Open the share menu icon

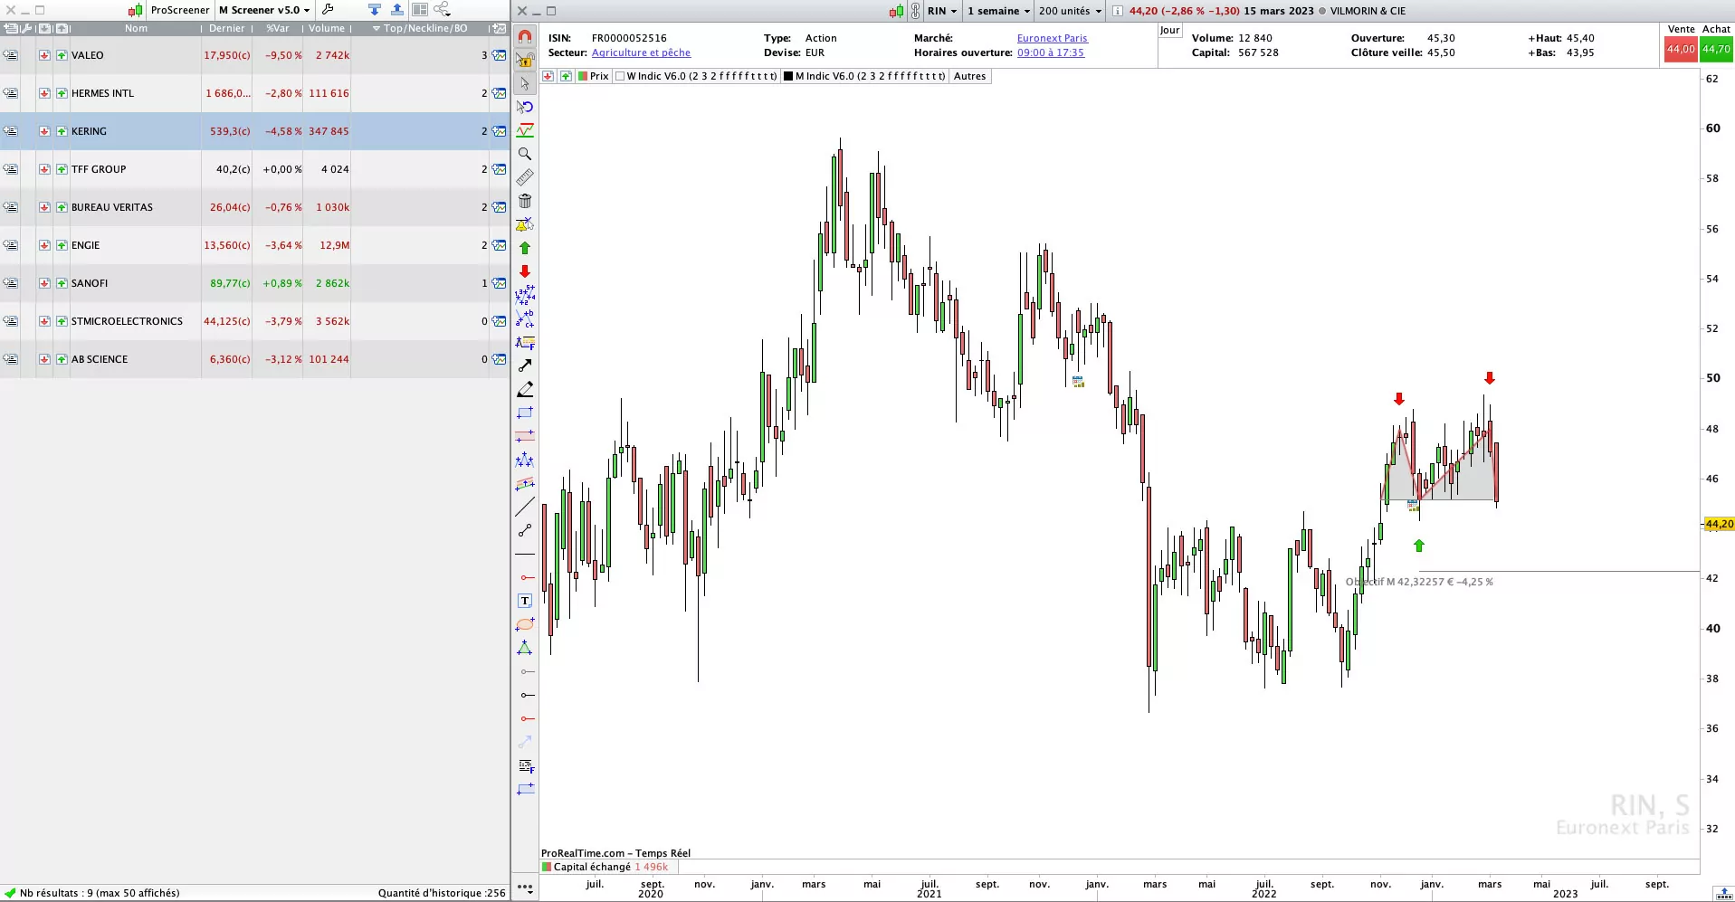pyautogui.click(x=442, y=10)
